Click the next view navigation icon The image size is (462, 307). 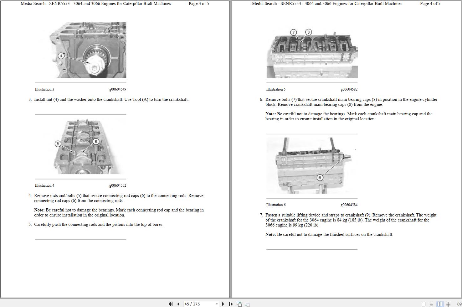point(247,304)
